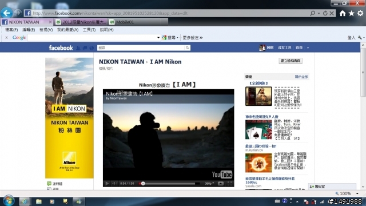The height and width of the screenshot is (206, 366).
Task: Click the I AM NIKON cover image
Action: (69, 118)
